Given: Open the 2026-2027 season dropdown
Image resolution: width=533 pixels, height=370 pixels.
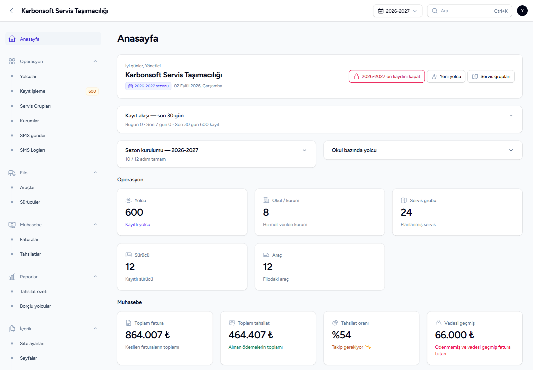Looking at the screenshot, I should [x=397, y=11].
